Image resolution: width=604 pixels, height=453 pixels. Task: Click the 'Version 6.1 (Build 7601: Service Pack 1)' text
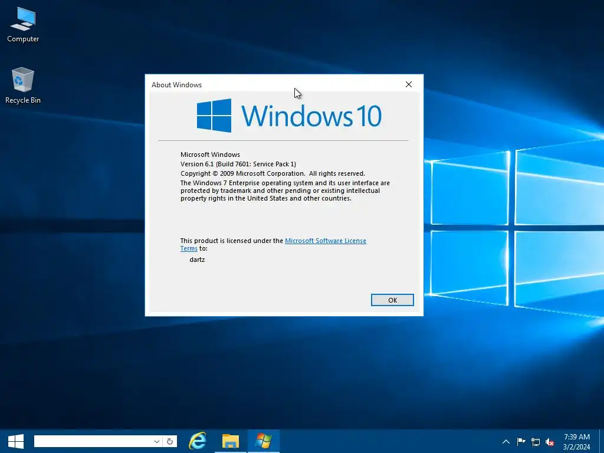click(x=238, y=164)
